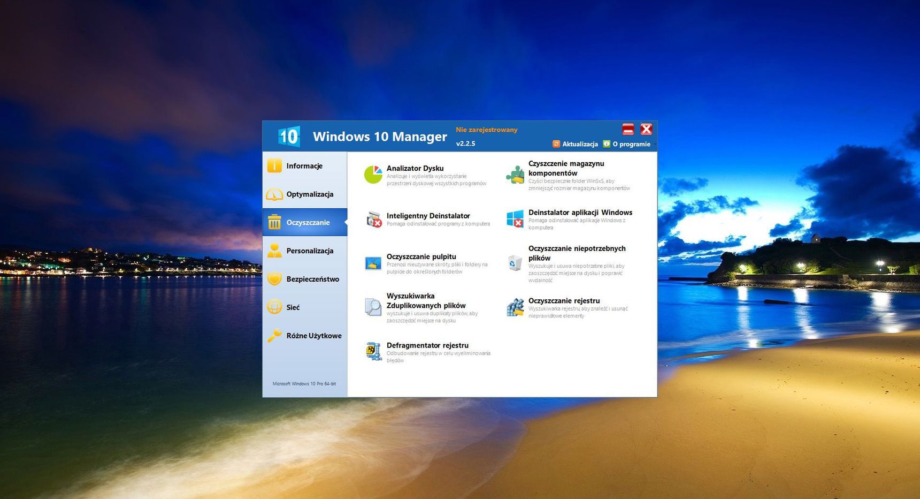The image size is (920, 499).
Task: Click the Oczyszczanie trash bin icon
Action: [274, 222]
